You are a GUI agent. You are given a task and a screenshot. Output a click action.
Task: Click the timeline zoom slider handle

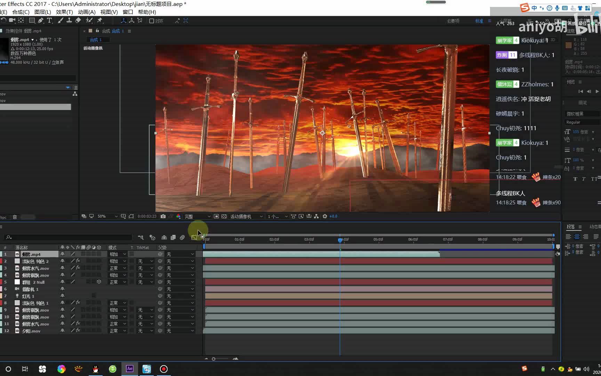coord(214,359)
